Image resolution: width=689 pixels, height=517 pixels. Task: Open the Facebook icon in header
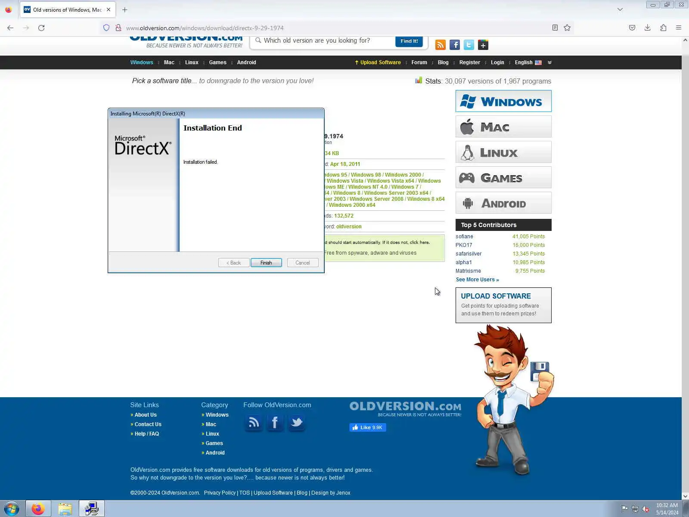[x=454, y=45]
